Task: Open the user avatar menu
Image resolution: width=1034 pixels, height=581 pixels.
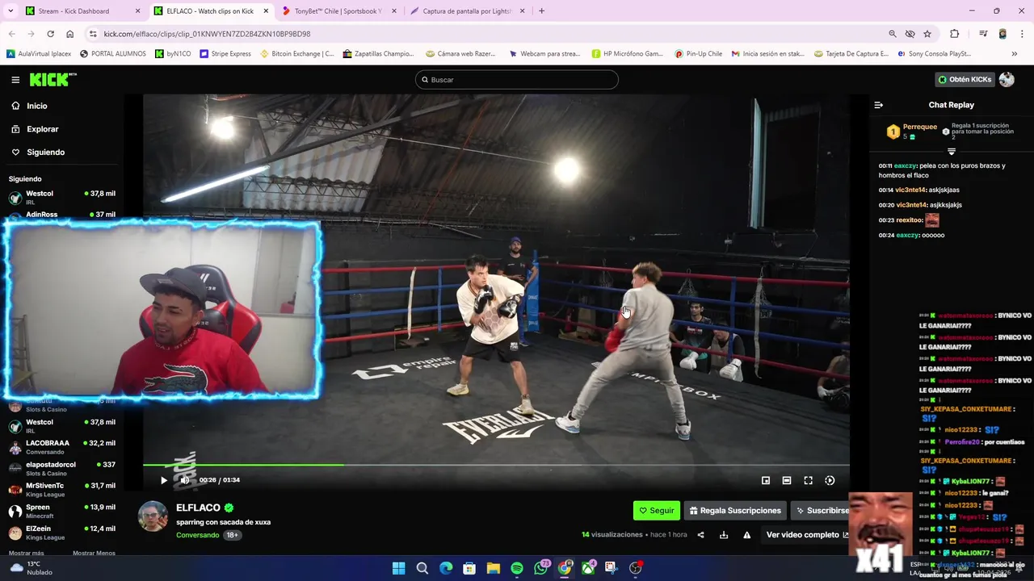Action: [x=1007, y=79]
